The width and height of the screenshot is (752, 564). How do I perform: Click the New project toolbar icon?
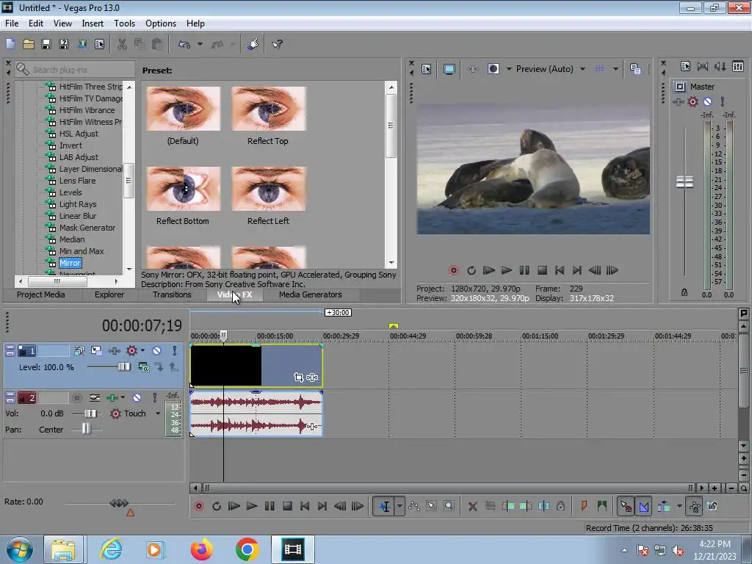tap(10, 44)
